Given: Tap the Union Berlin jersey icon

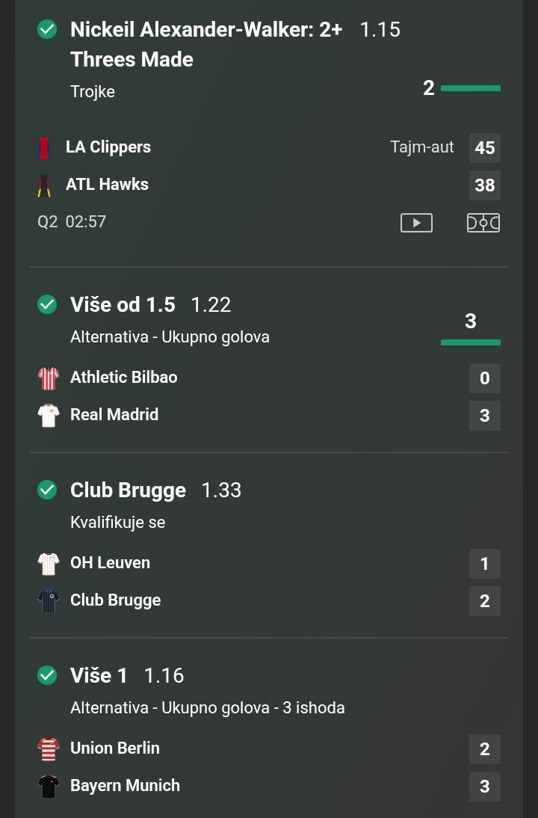Looking at the screenshot, I should point(49,748).
